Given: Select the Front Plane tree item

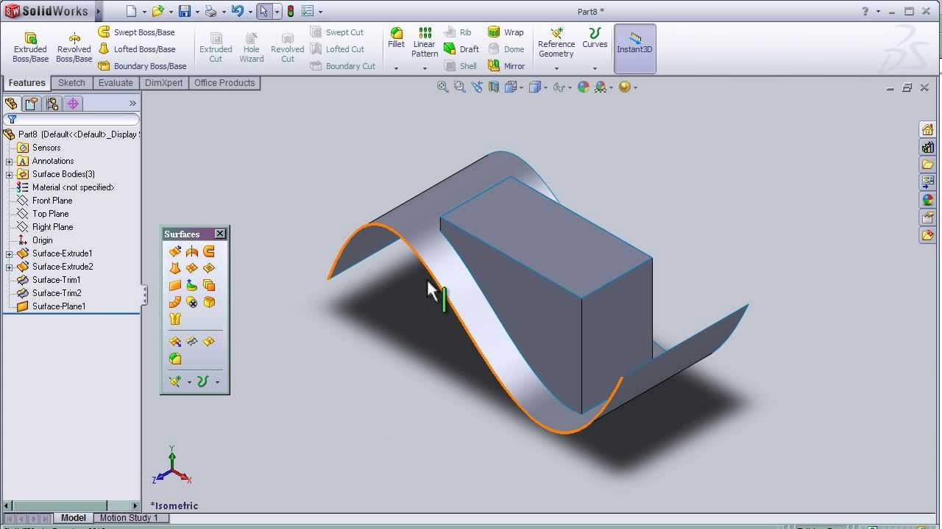Looking at the screenshot, I should [45, 201].
